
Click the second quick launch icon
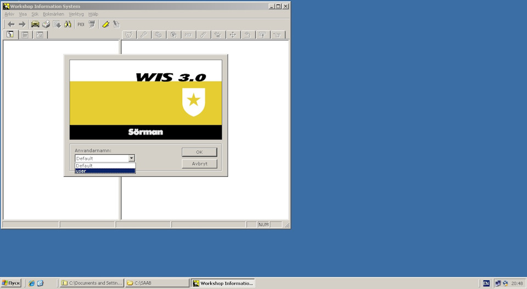coord(40,284)
